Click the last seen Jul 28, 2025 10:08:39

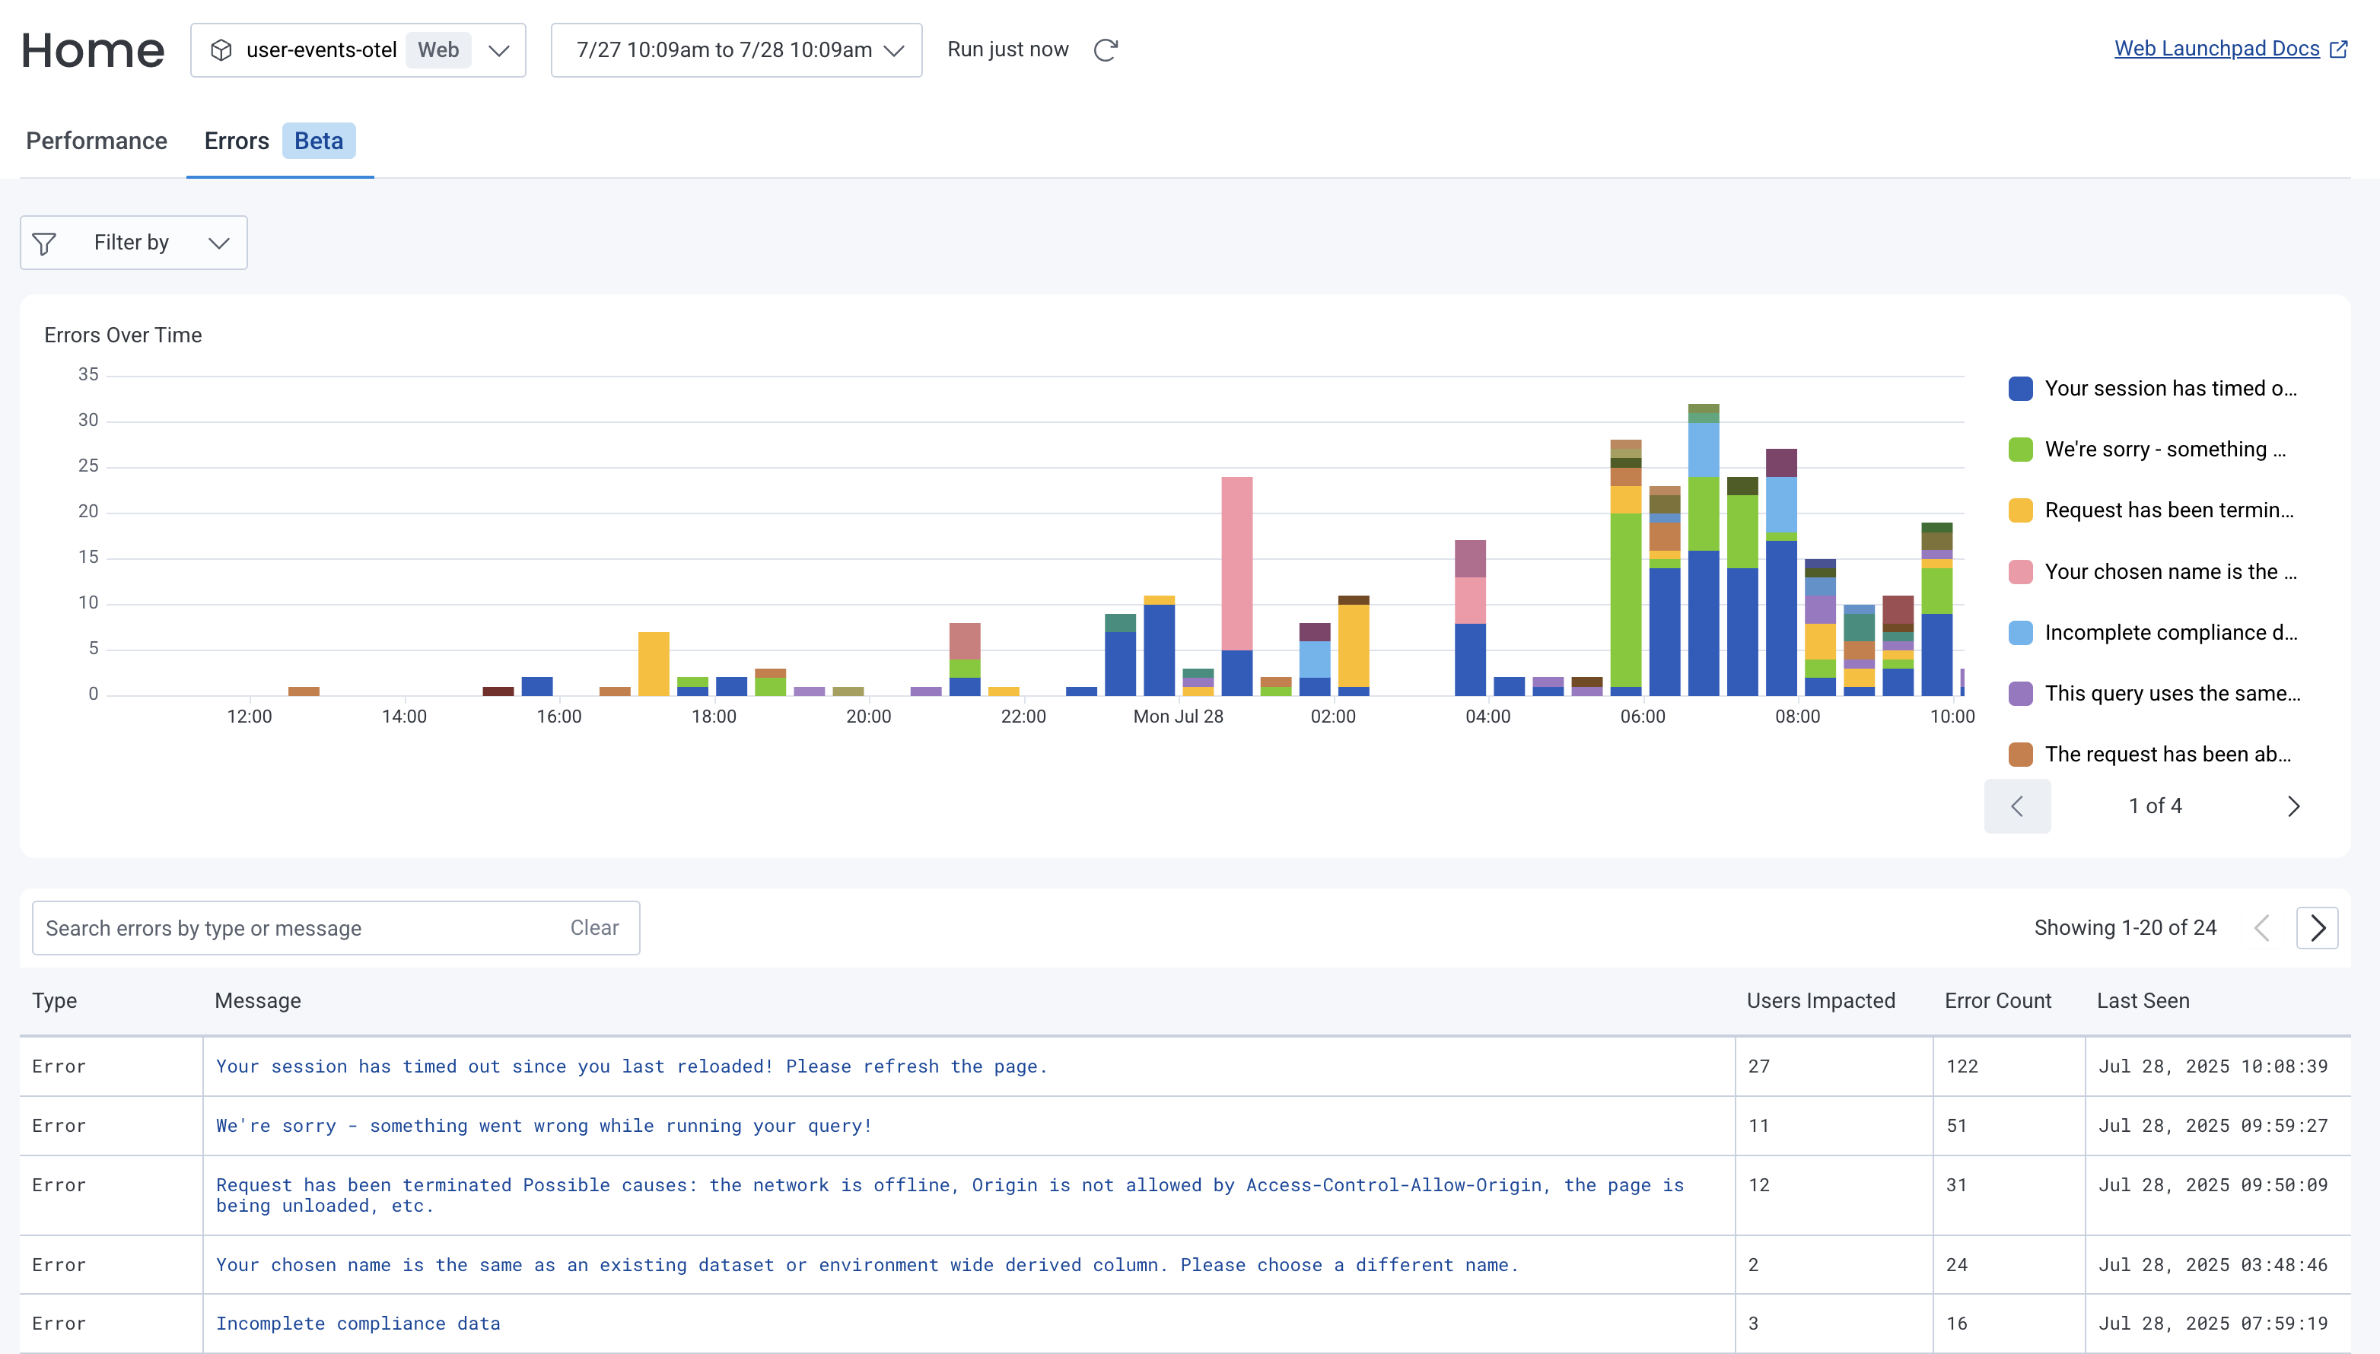point(2213,1066)
